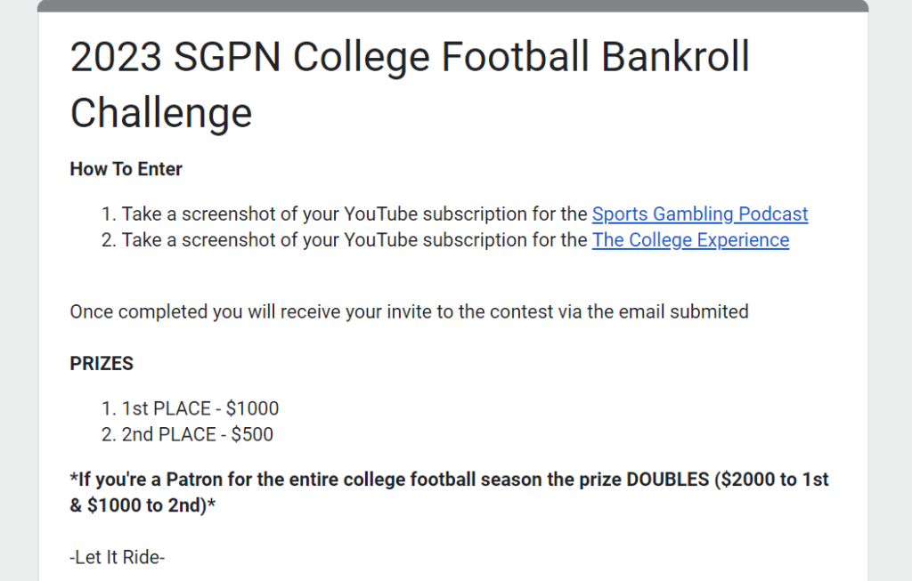
Task: Click the word 'Challenge' in the title
Action: coord(161,114)
